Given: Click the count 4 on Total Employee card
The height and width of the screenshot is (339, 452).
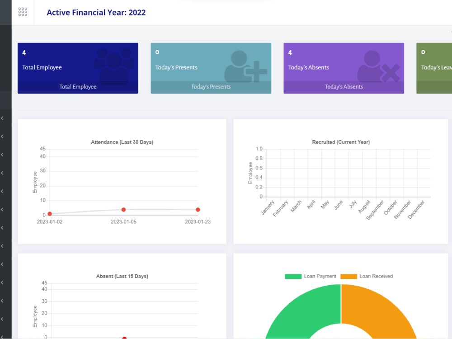Looking at the screenshot, I should pos(24,52).
